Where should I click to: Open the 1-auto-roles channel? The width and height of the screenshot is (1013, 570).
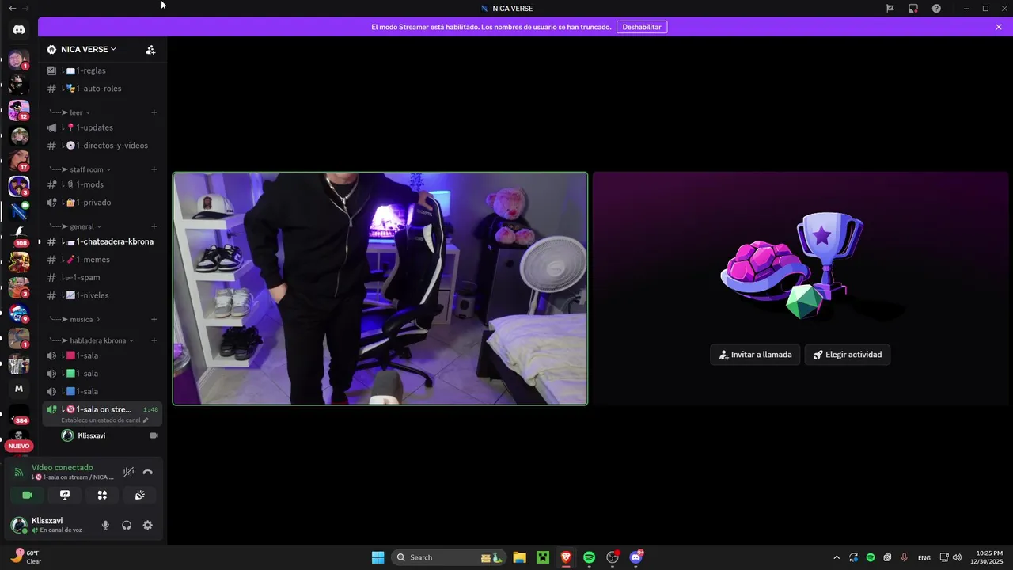click(103, 89)
